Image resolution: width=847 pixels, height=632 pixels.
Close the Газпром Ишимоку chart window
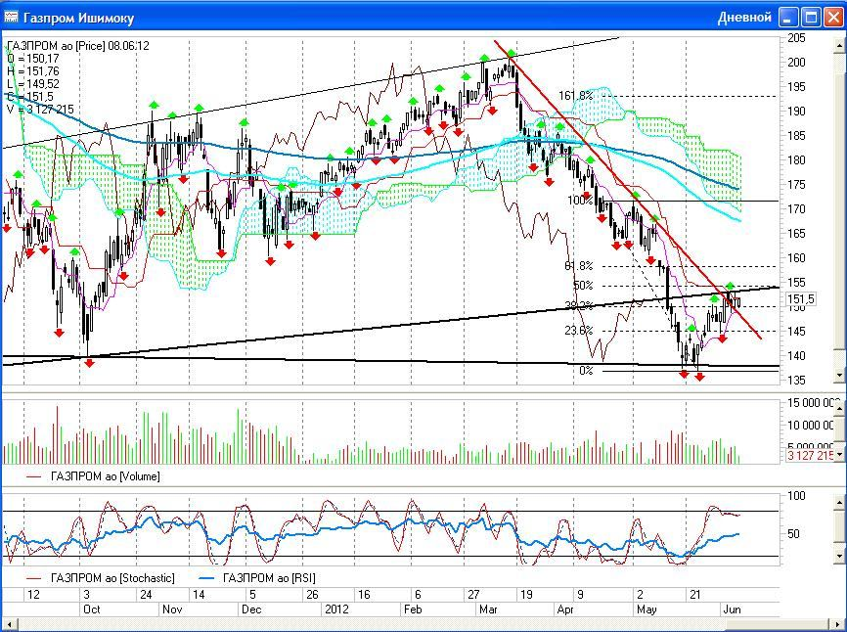[832, 18]
